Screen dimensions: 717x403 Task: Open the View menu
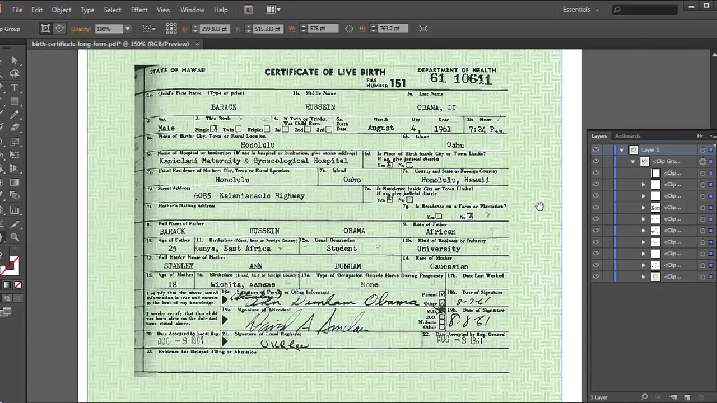(x=164, y=10)
